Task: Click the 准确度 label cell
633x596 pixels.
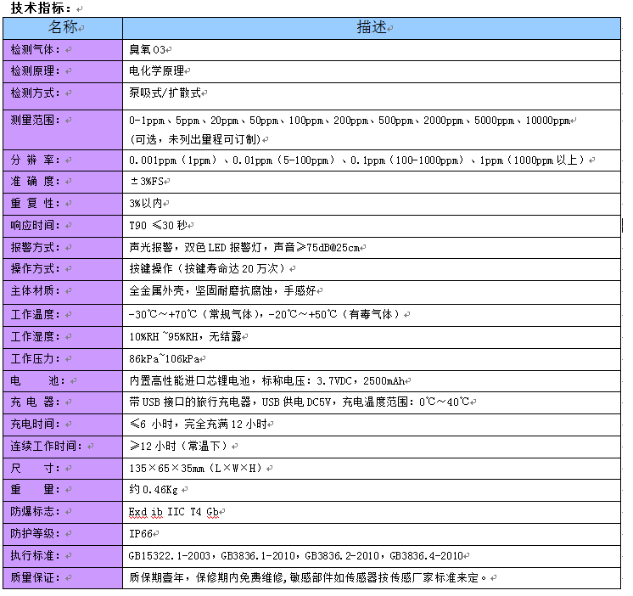Action: [x=63, y=182]
